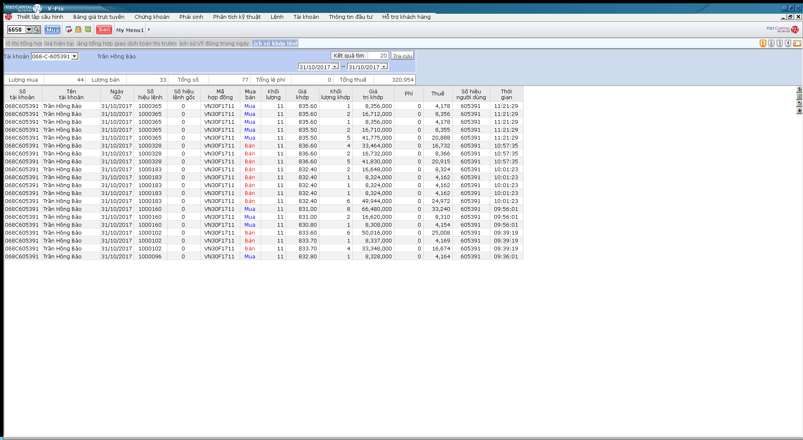Click the red bán sell button
This screenshot has height=440, width=803.
click(x=104, y=30)
